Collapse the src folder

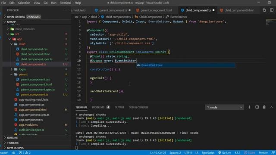click(x=17, y=34)
